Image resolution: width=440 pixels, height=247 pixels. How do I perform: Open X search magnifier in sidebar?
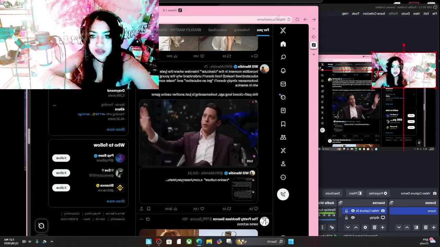(x=283, y=57)
